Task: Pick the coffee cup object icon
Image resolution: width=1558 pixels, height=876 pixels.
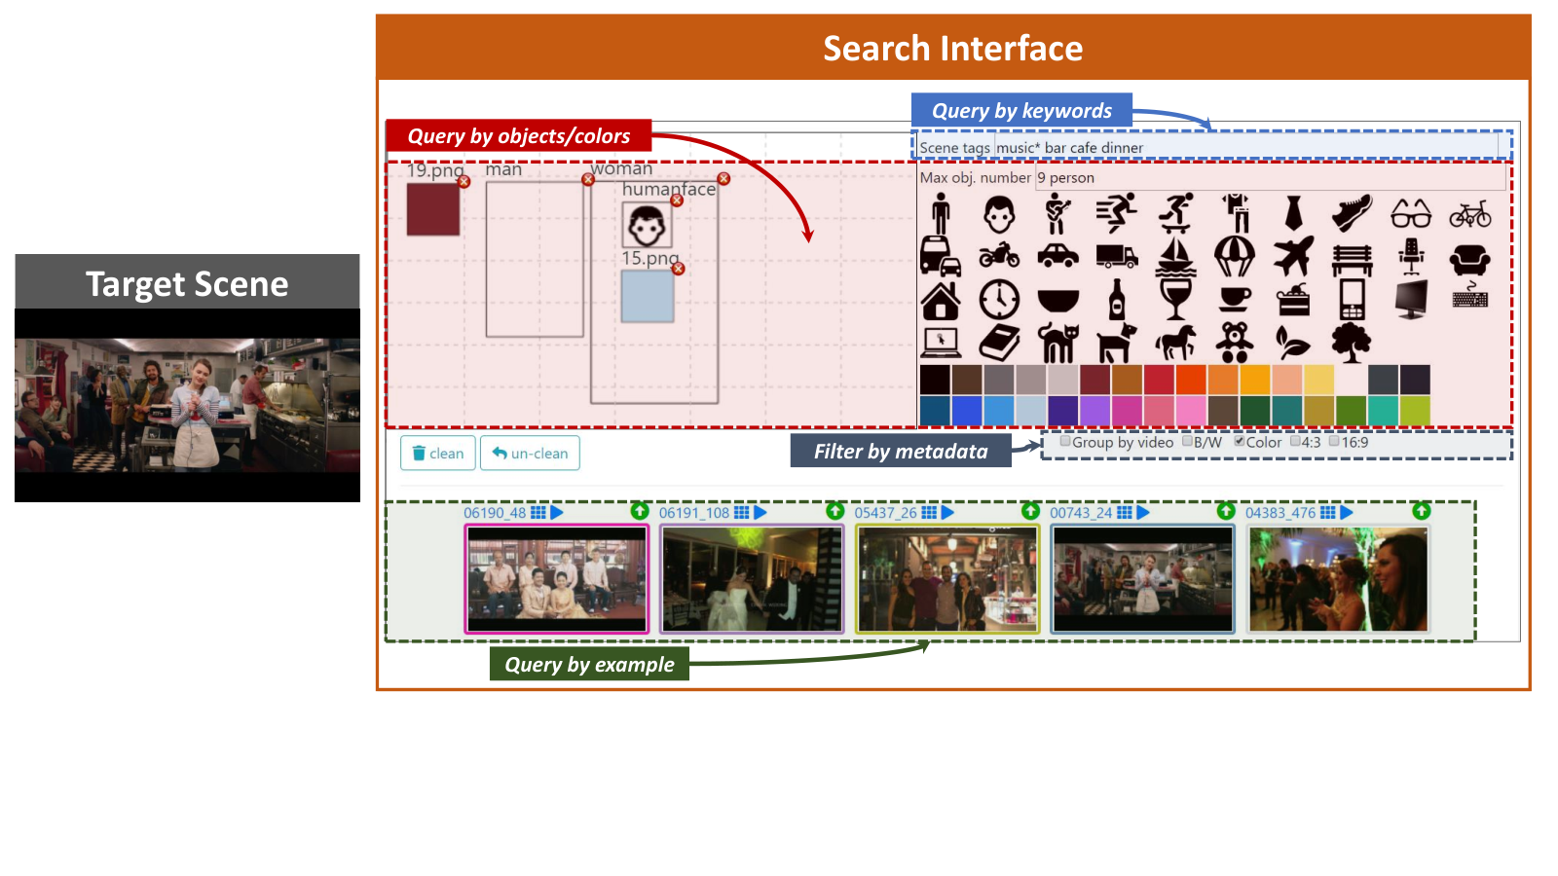Action: (x=1235, y=300)
